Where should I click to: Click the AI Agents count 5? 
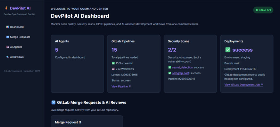[57, 50]
